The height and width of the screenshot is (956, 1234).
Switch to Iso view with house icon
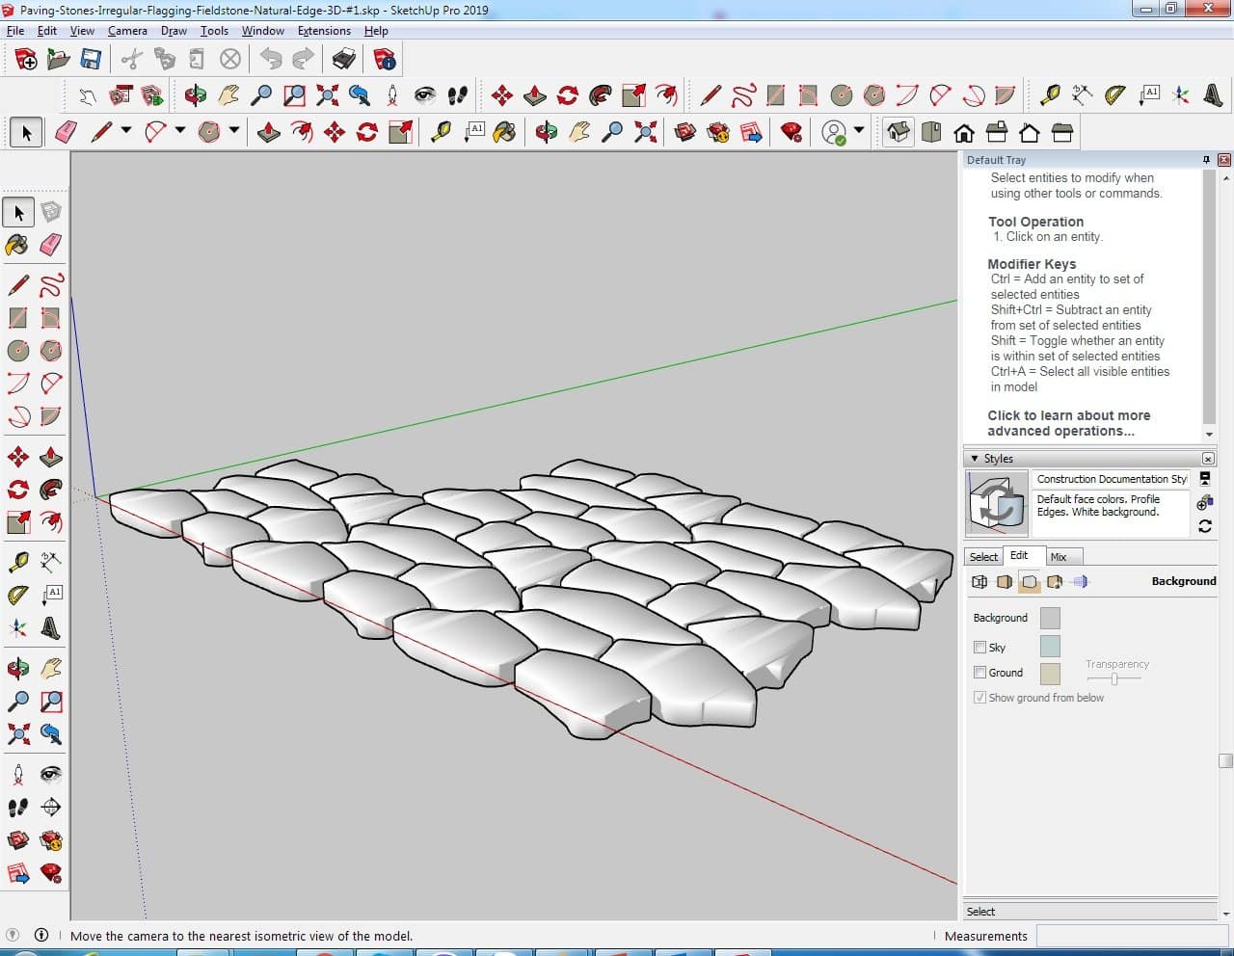[899, 132]
